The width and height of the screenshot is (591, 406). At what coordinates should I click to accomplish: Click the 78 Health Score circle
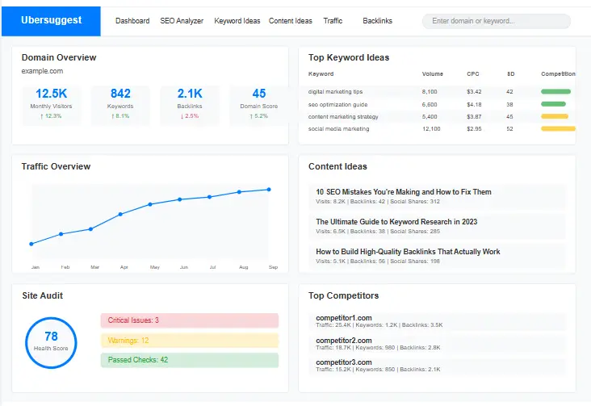[51, 343]
